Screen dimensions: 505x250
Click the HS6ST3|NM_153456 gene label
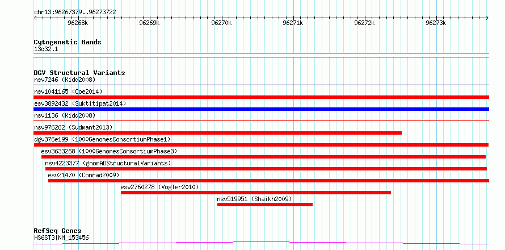[61, 238]
